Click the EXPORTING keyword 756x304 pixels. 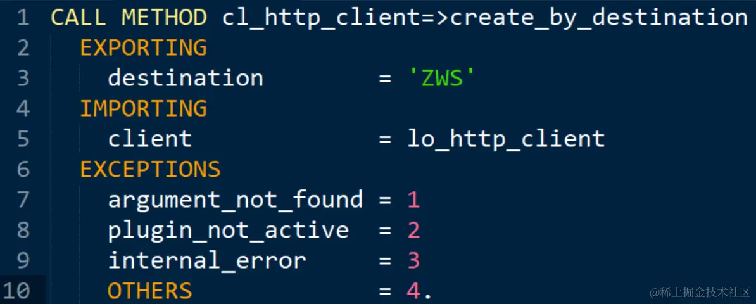point(143,48)
